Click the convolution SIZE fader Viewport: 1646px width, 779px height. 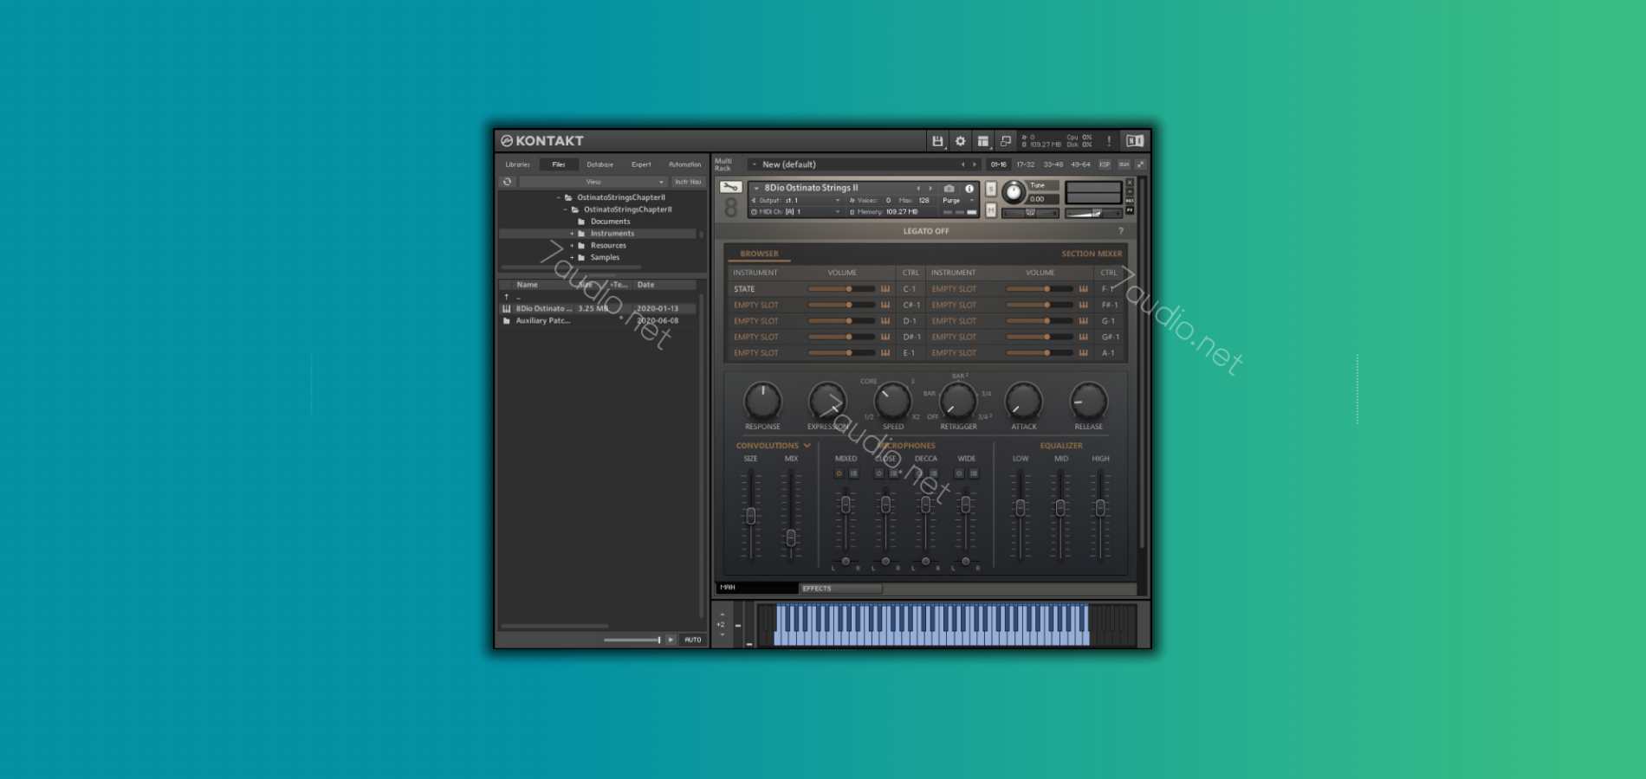coord(750,515)
